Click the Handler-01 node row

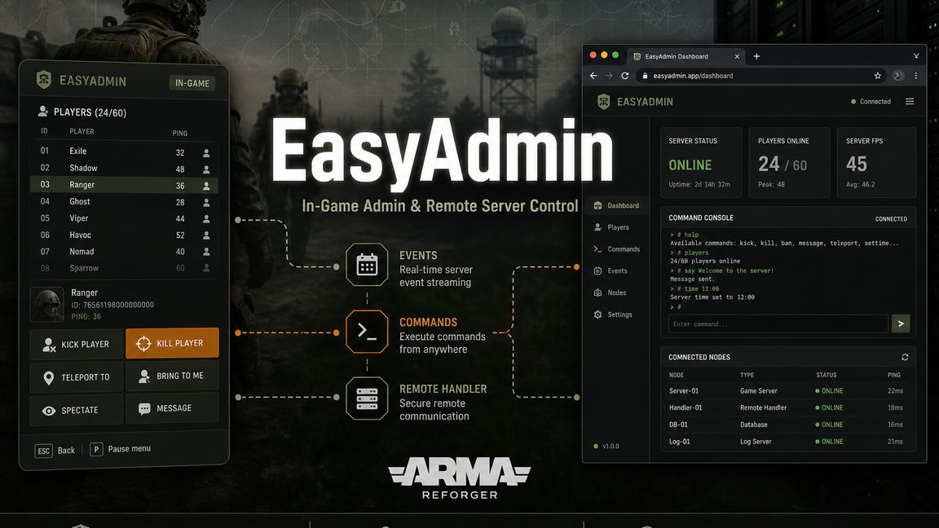[787, 407]
